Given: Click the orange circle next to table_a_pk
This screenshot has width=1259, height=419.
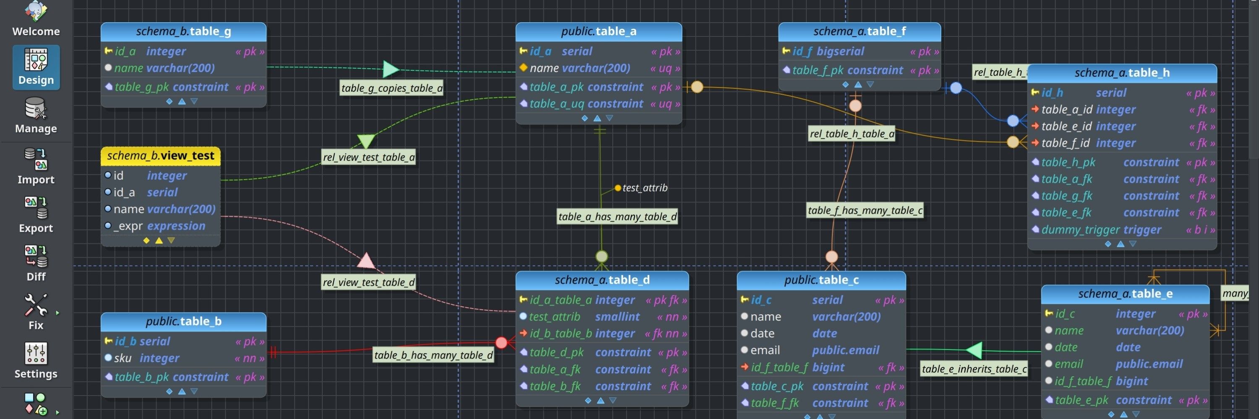Looking at the screenshot, I should tap(697, 87).
